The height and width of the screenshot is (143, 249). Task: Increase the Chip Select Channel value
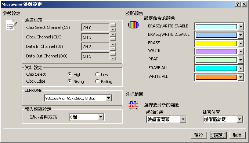[113, 25]
